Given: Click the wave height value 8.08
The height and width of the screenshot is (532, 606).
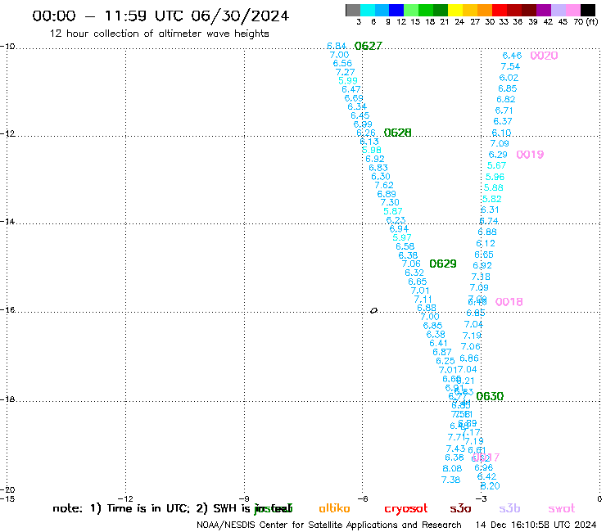Looking at the screenshot, I should pos(452,469).
